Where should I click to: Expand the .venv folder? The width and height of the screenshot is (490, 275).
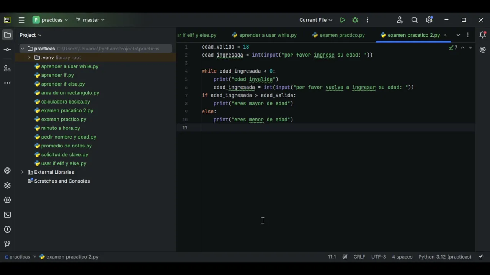click(x=29, y=57)
